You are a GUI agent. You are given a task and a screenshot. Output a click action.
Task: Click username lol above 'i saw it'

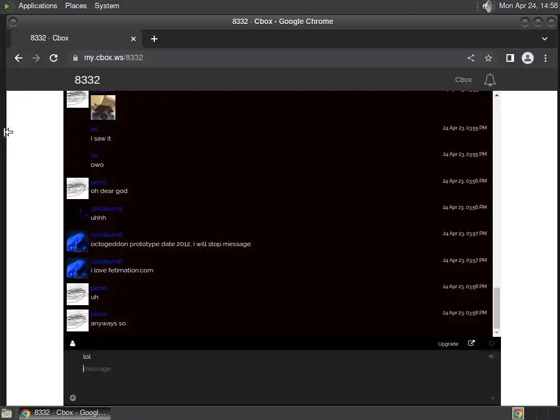pyautogui.click(x=94, y=129)
